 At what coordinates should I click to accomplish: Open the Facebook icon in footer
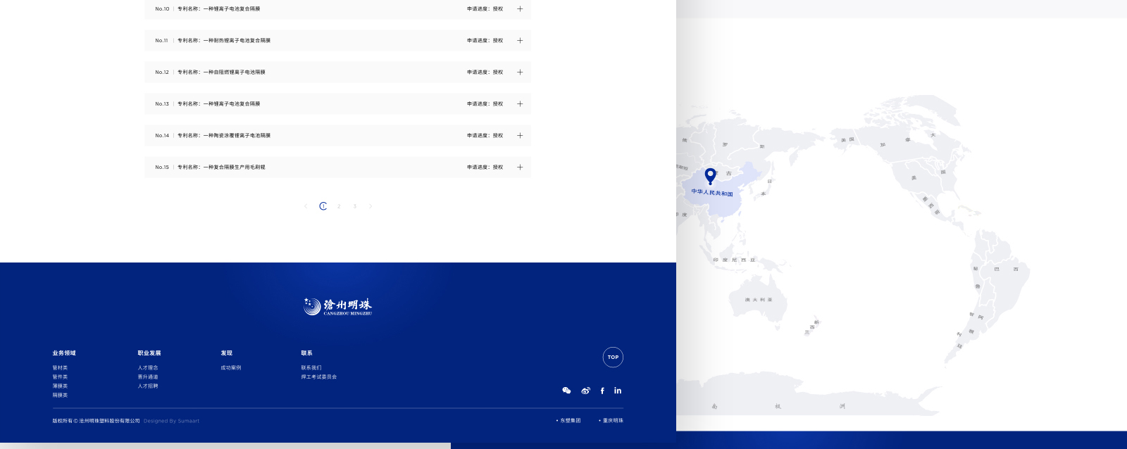tap(602, 391)
